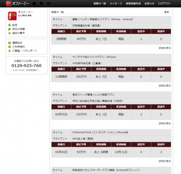Click the green gear icon beside ご要望・バグレポート
The height and width of the screenshot is (174, 181).
9,51
